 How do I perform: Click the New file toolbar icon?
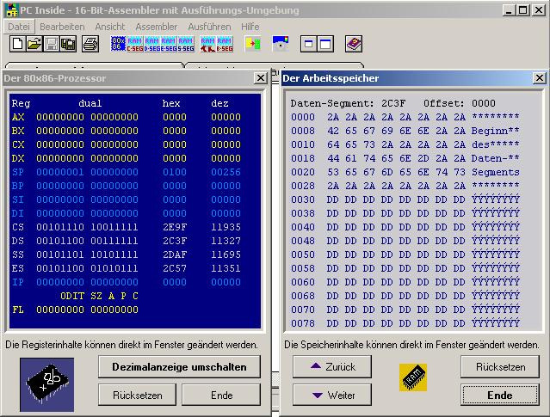(17, 43)
